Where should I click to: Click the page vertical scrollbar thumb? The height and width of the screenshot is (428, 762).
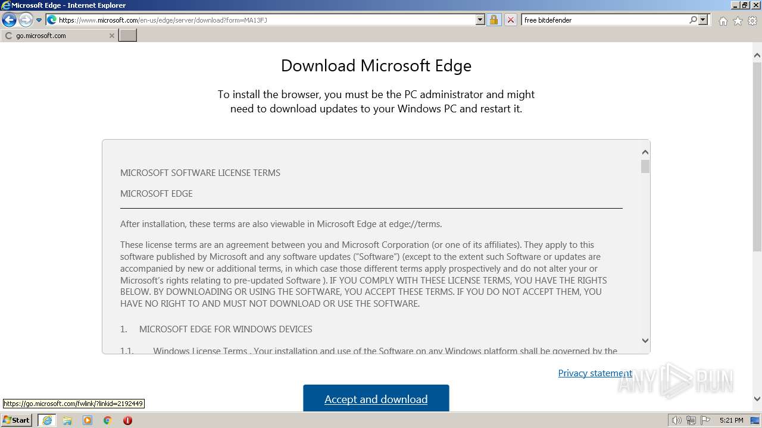pos(757,157)
